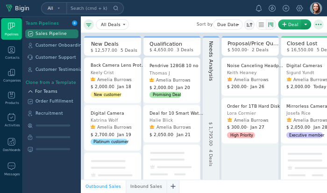Click the green Deal button

(x=290, y=25)
